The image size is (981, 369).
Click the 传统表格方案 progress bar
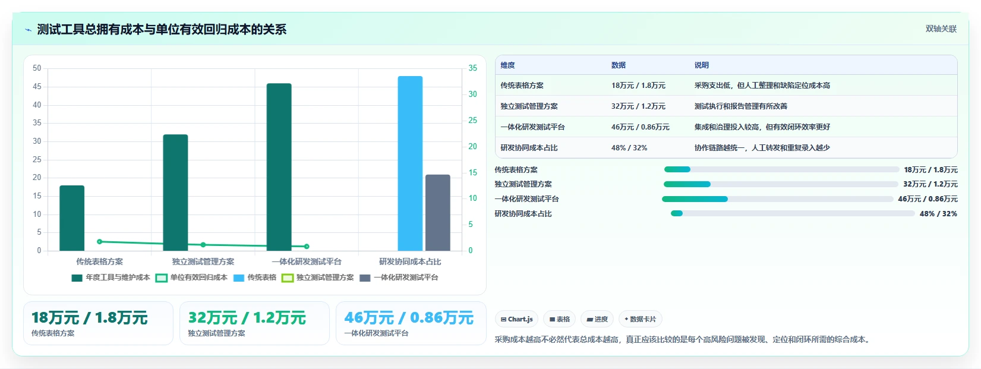click(x=781, y=169)
